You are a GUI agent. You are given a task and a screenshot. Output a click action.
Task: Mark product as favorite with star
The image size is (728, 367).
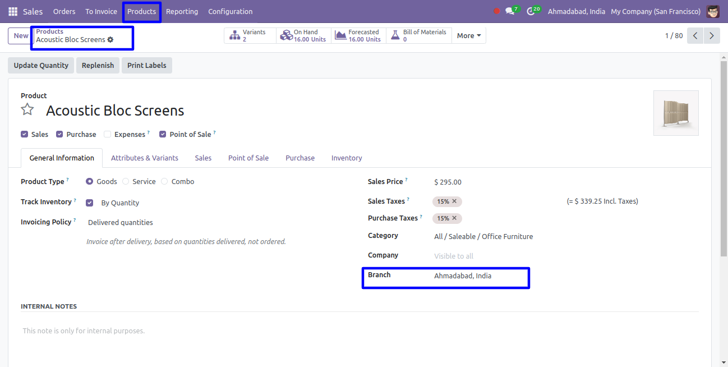27,109
